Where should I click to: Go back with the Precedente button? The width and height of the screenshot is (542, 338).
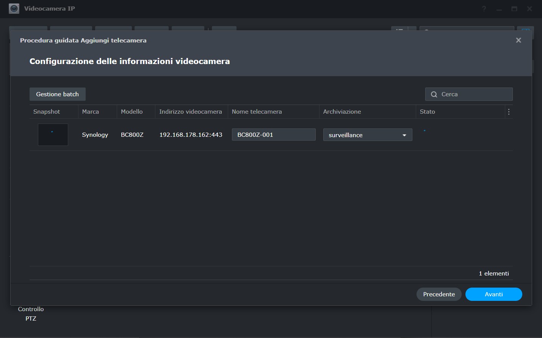pos(439,294)
